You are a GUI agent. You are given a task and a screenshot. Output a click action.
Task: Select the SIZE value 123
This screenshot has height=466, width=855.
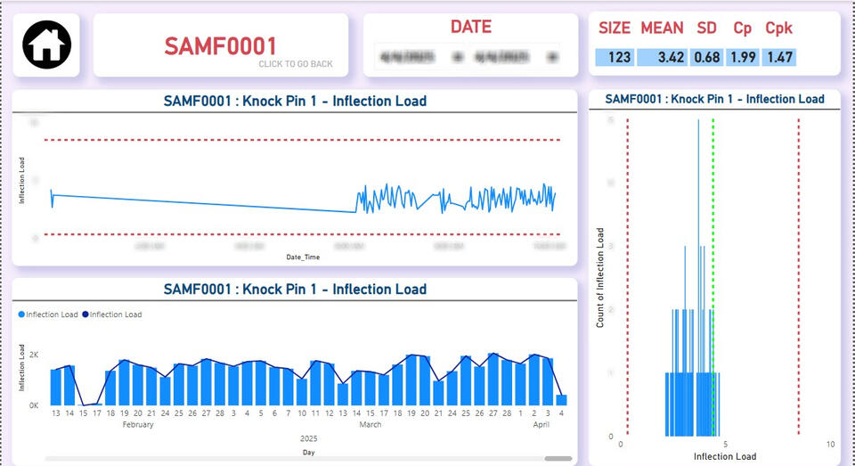pyautogui.click(x=615, y=57)
